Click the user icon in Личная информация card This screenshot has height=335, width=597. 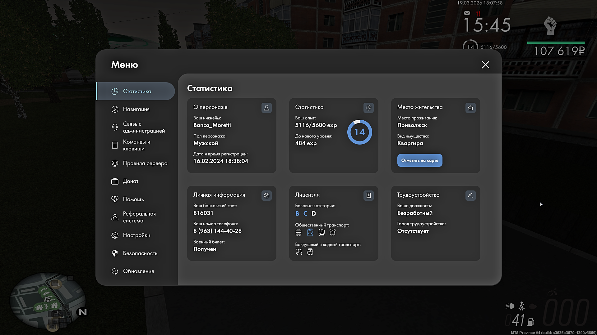click(266, 195)
